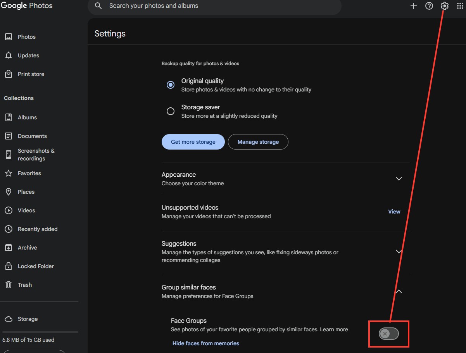This screenshot has height=353, width=466.
Task: Click the Favorites star icon
Action: 9,173
